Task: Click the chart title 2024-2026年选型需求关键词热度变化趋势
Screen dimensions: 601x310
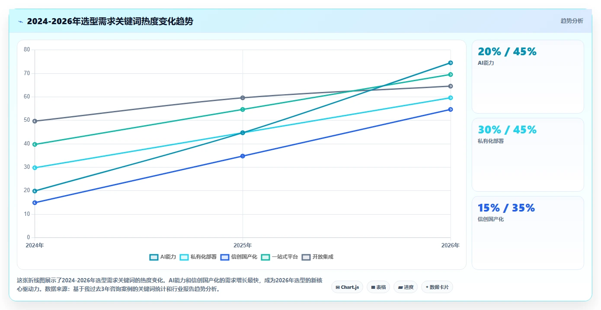Action: tap(110, 22)
